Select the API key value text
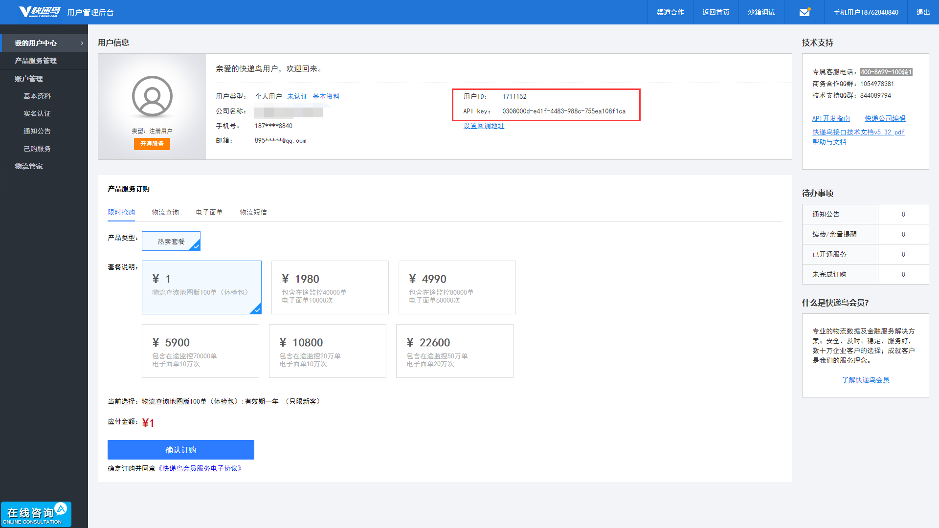The width and height of the screenshot is (939, 528). (564, 111)
